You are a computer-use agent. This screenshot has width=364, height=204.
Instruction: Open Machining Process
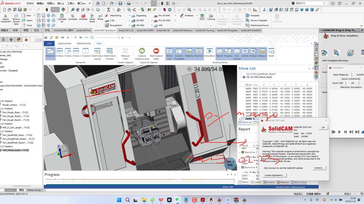coord(257,25)
